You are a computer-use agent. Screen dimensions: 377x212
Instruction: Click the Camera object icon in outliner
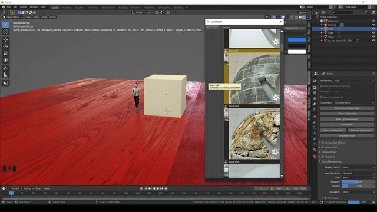click(x=326, y=25)
